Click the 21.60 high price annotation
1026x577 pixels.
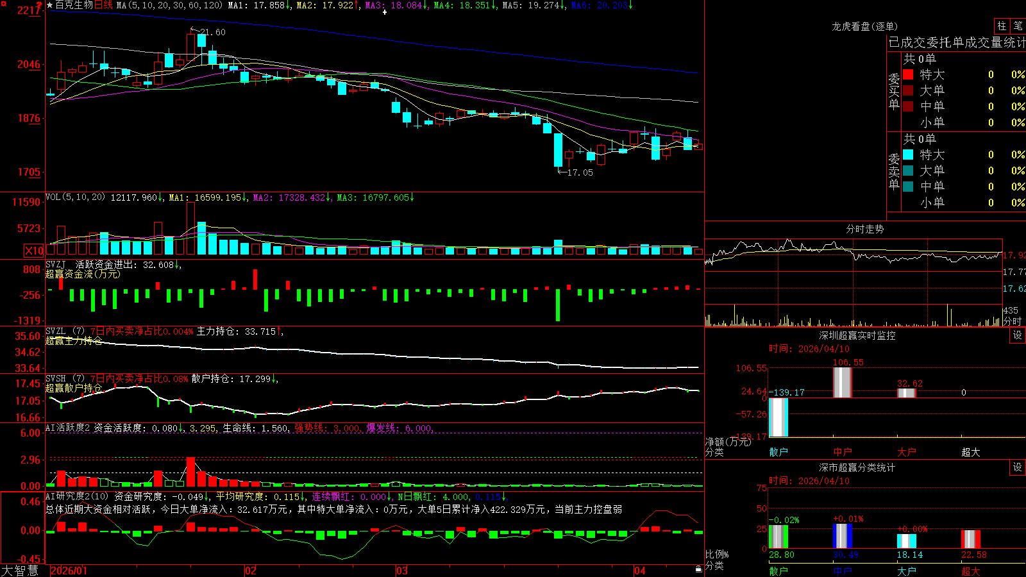[212, 32]
